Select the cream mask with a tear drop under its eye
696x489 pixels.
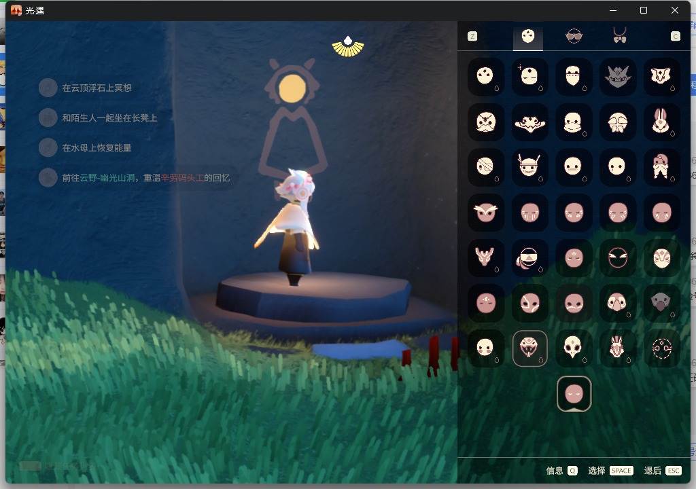click(617, 167)
